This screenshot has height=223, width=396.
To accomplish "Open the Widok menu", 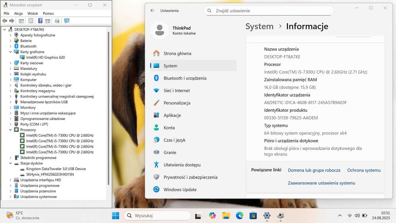I will 32,13.
